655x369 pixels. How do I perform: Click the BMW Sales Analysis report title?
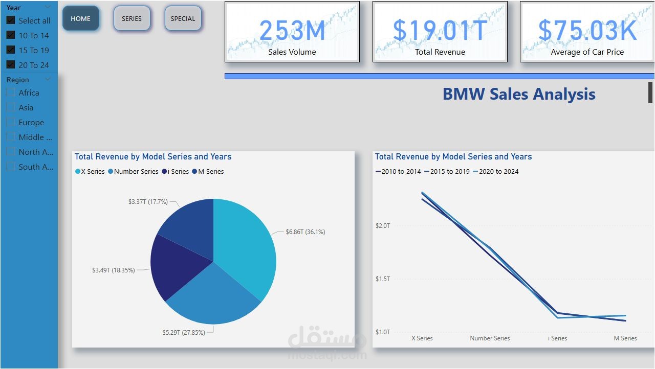coord(519,94)
